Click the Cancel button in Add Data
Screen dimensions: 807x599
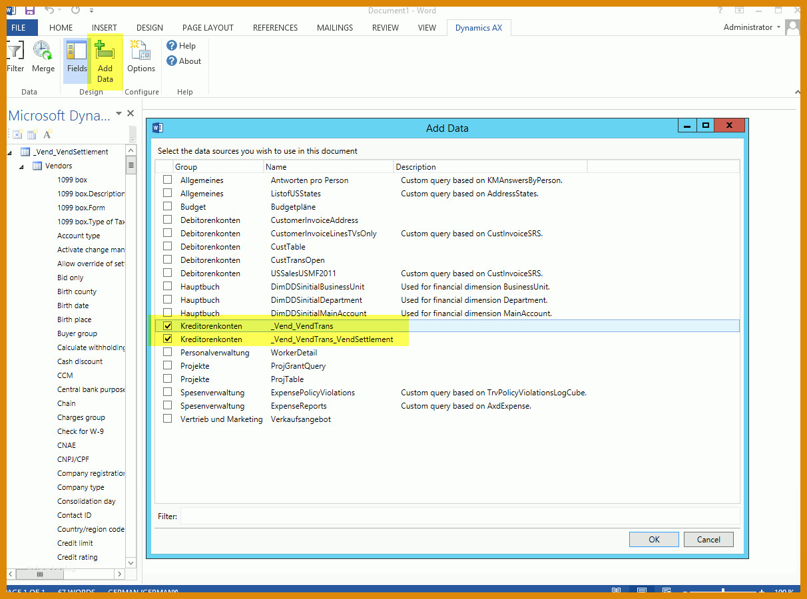pos(708,539)
